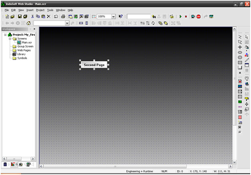Open the Window menu
This screenshot has height=175, width=251.
60,10
